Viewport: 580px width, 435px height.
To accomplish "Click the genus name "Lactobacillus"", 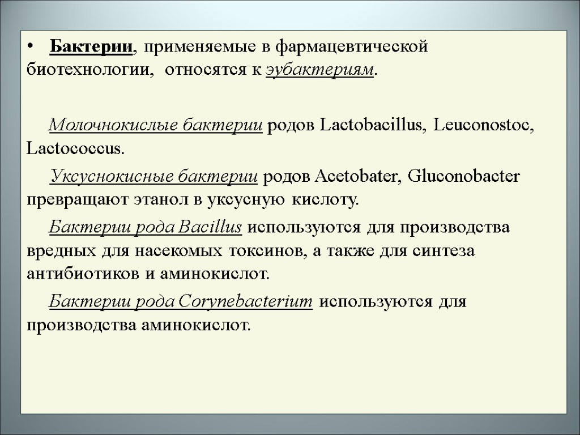I will (371, 125).
